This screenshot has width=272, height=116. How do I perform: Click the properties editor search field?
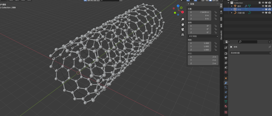[x=248, y=42]
